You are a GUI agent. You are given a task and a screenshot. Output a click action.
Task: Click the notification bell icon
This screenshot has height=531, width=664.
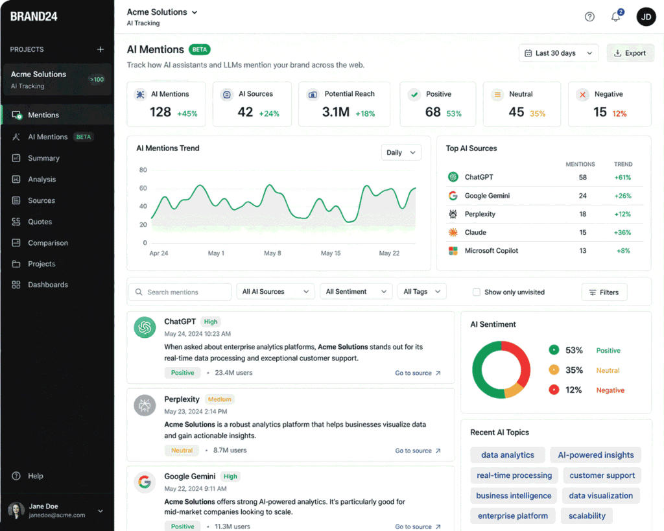coord(616,17)
